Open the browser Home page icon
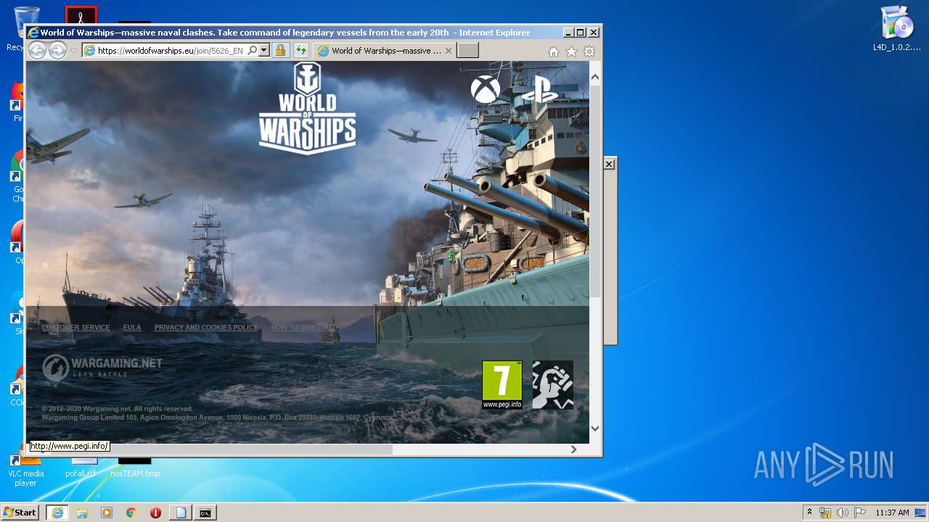929x522 pixels. [554, 51]
